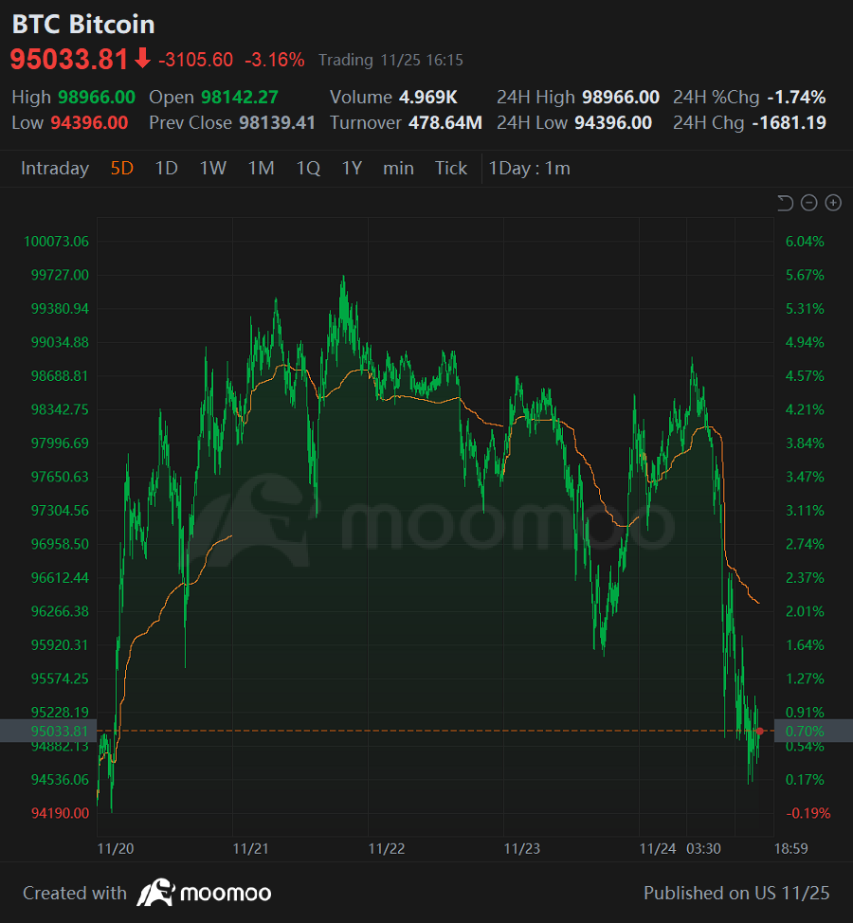
Task: Select the 1Q quarterly timeframe
Action: click(x=307, y=168)
